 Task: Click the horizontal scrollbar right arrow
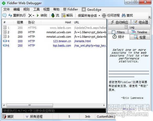[x=104, y=105]
